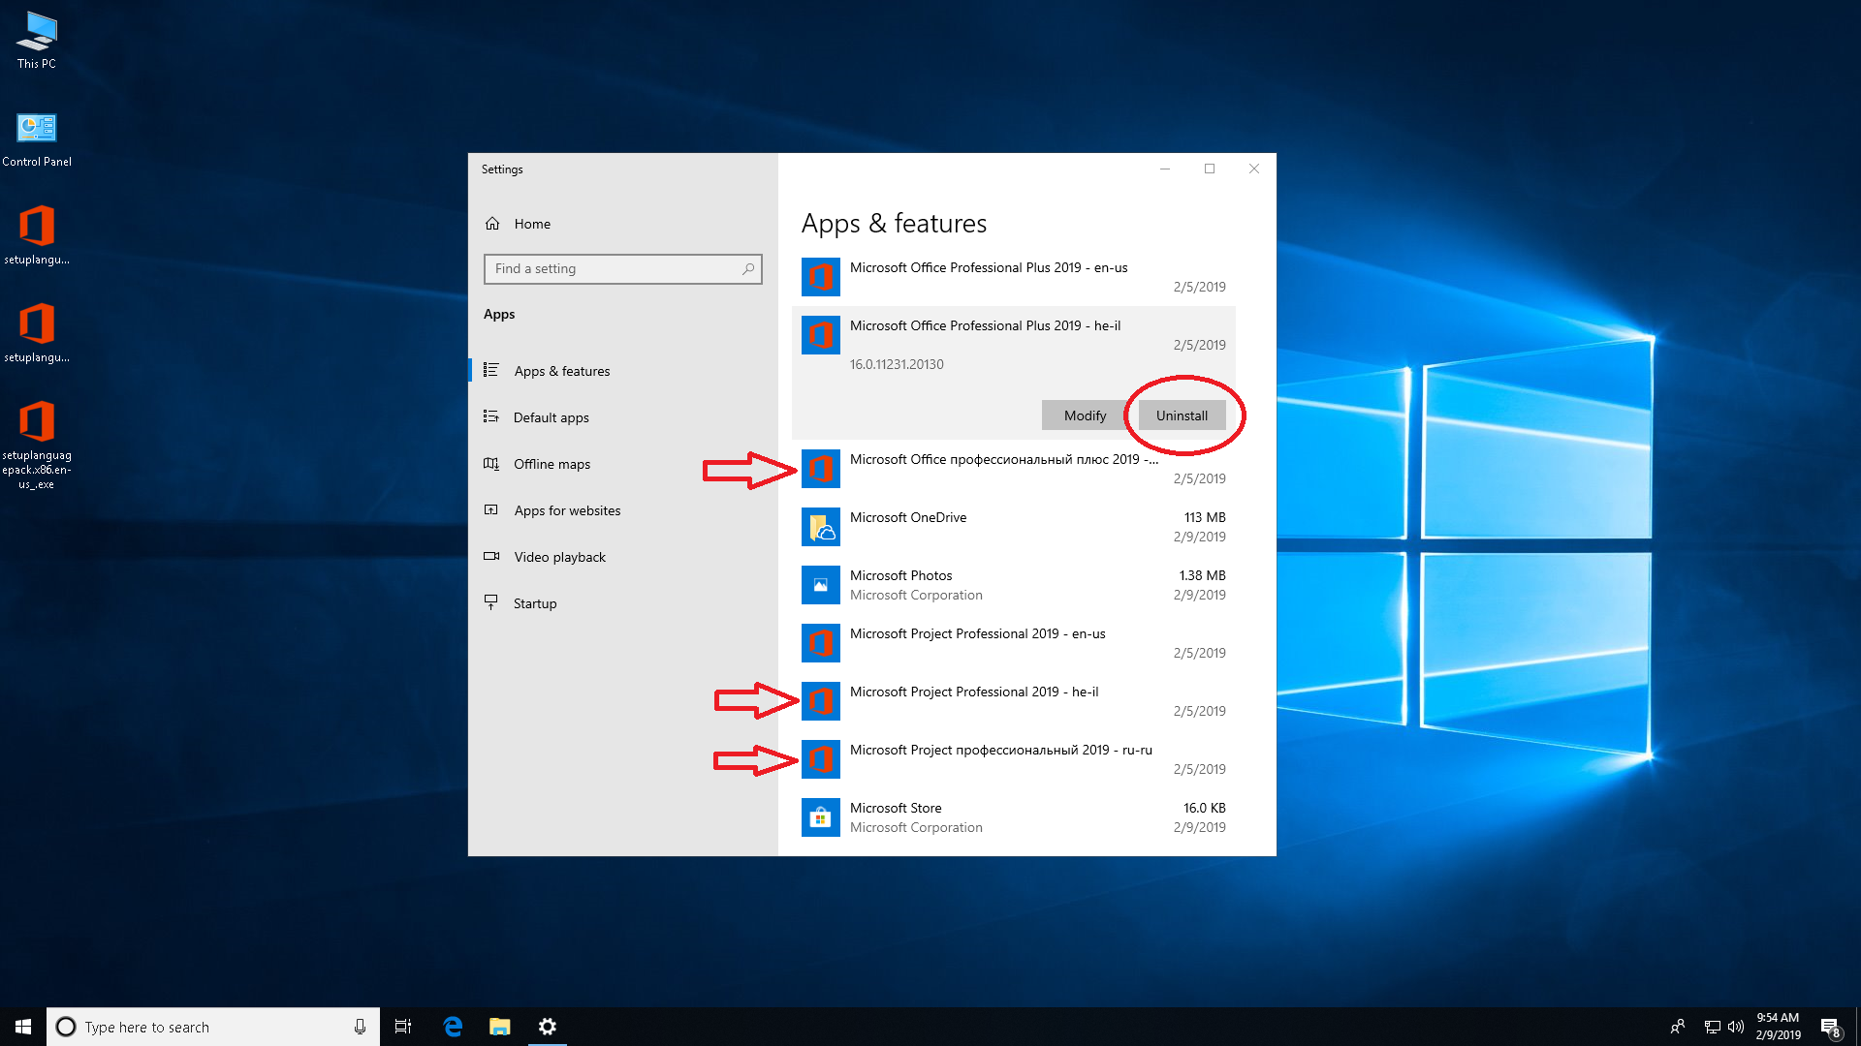Screen dimensions: 1861x1046
Task: Maximize the Settings window
Action: pyautogui.click(x=1210, y=169)
